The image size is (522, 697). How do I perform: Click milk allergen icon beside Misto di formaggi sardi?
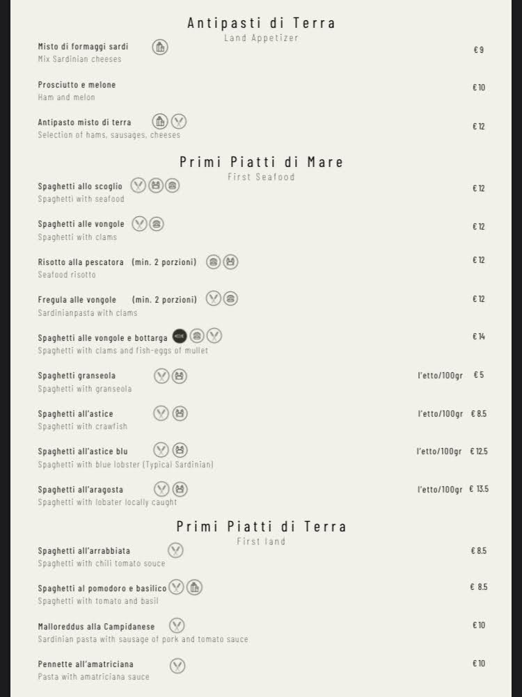(x=160, y=47)
